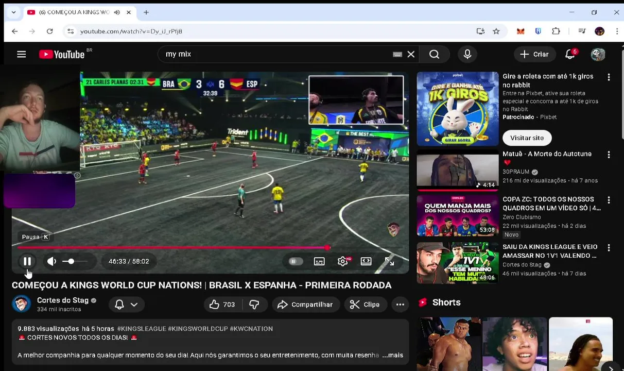This screenshot has width=624, height=371.
Task: Open the #KINGSWORLDCUP hashtag
Action: [x=198, y=329]
